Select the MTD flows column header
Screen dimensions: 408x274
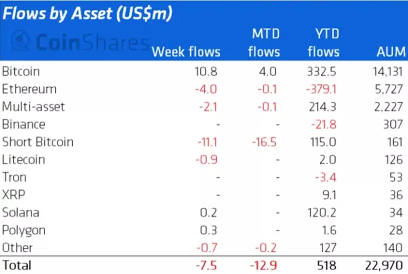pyautogui.click(x=263, y=43)
